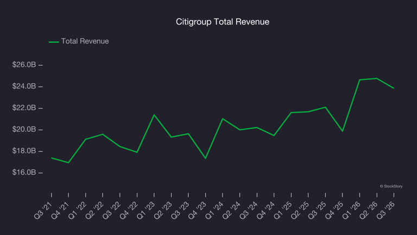The image size is (417, 235).
Task: Click the Q4 '21 x-axis label
Action: (x=60, y=211)
